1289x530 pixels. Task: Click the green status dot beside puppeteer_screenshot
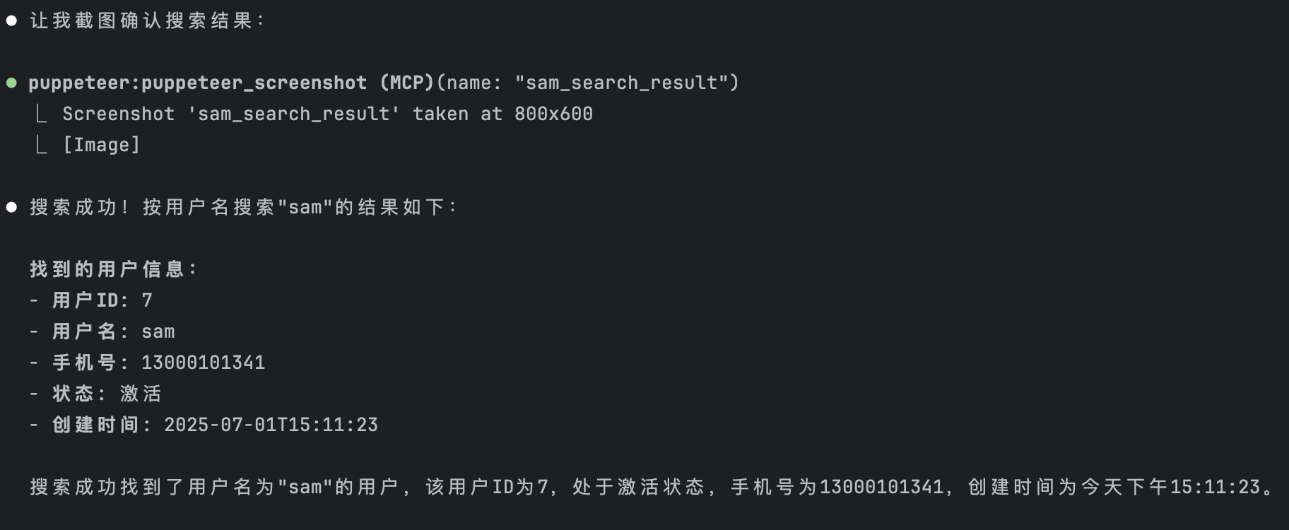[x=11, y=83]
